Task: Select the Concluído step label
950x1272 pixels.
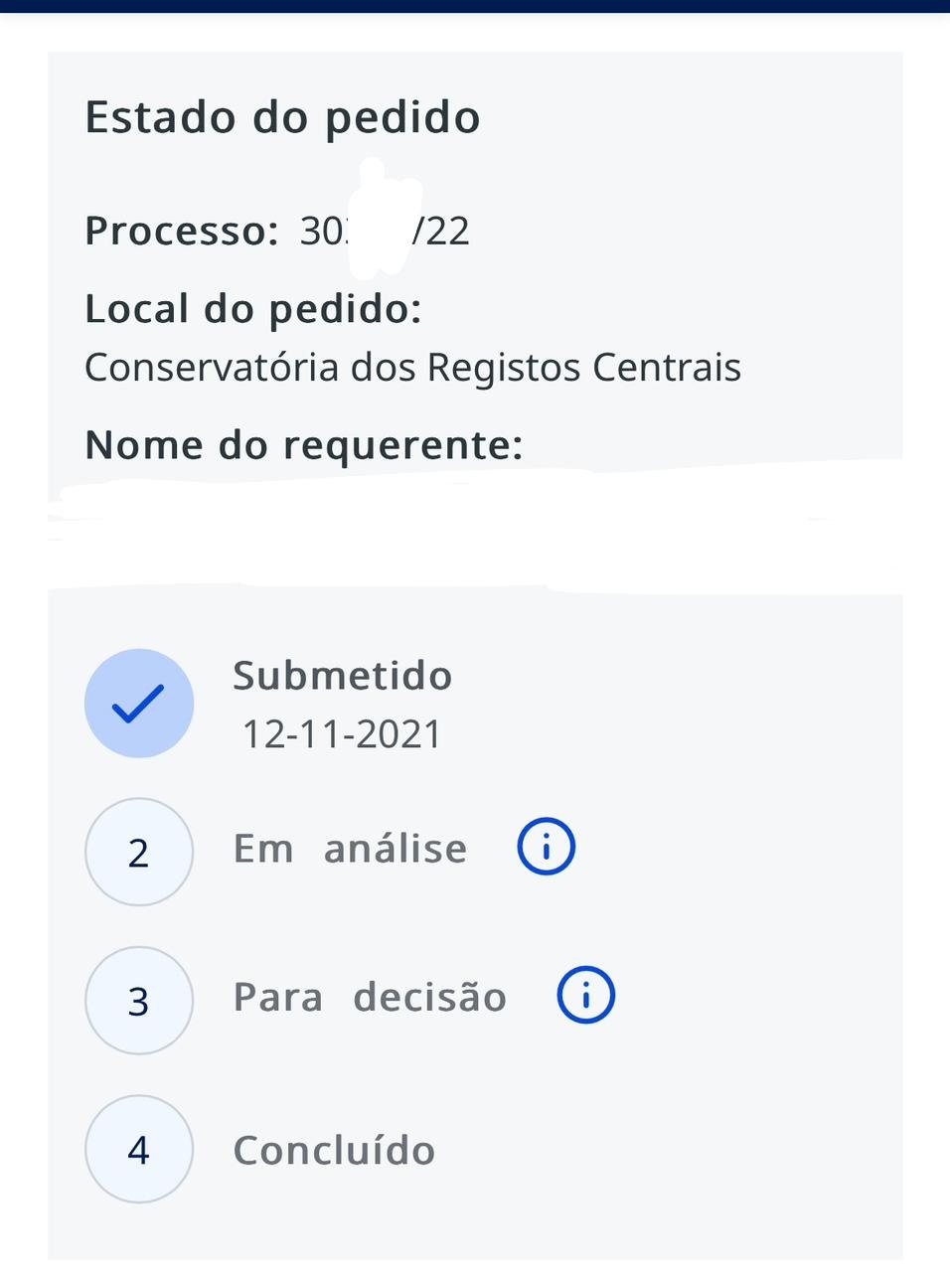Action: (334, 1151)
